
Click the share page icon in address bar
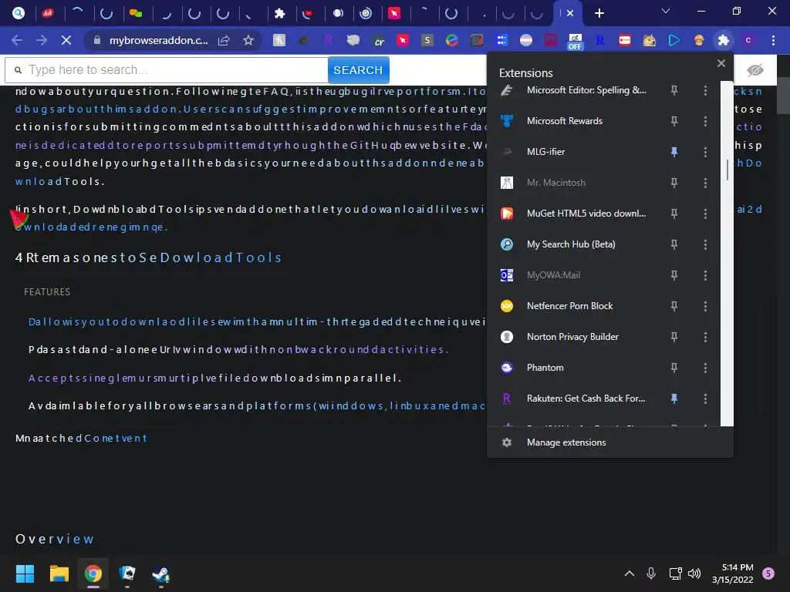[x=224, y=40]
